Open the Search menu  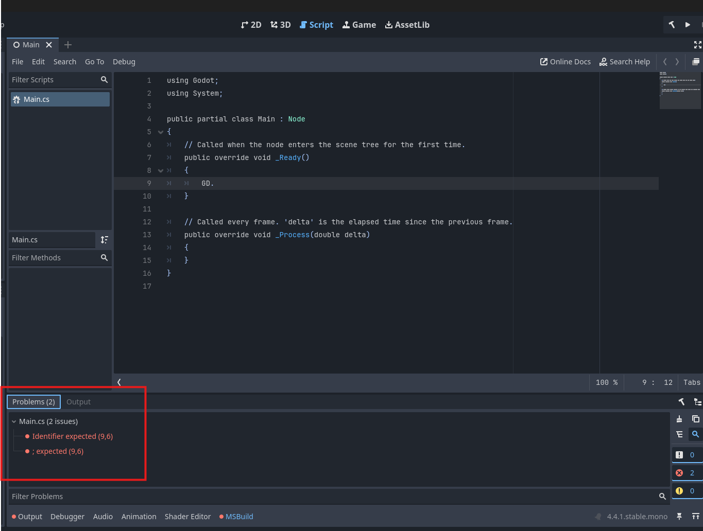click(65, 62)
